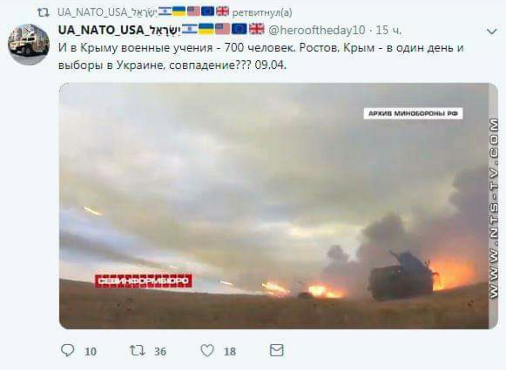This screenshot has width=506, height=370.
Task: Click the retweet count number 36
Action: (x=160, y=351)
